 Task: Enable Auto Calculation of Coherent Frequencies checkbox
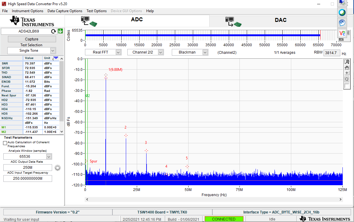5,143
